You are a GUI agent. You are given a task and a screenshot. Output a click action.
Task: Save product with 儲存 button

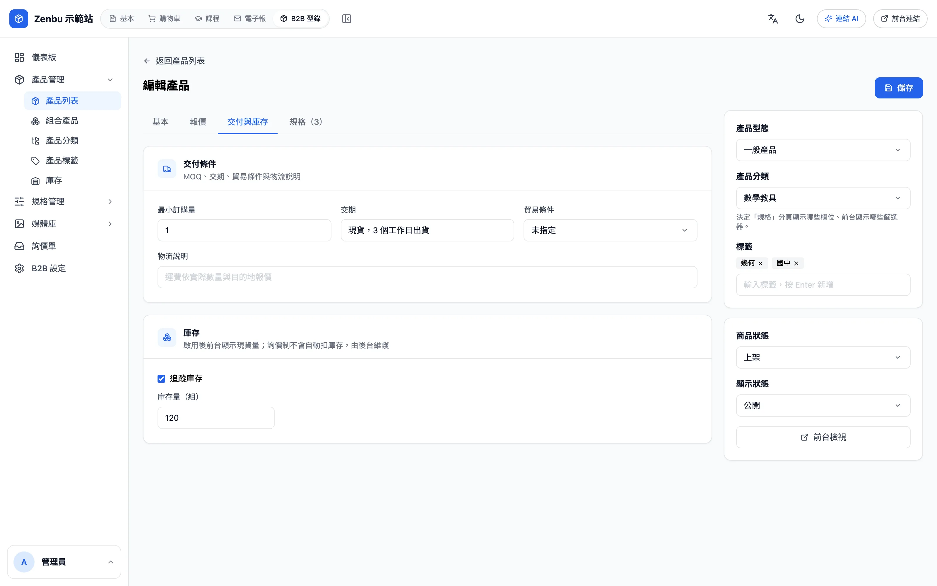click(899, 88)
